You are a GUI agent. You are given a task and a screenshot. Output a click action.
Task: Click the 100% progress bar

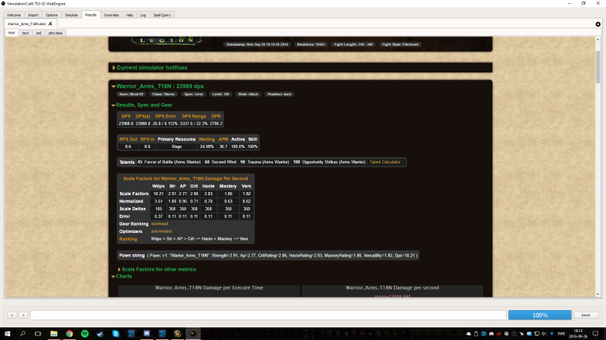540,315
